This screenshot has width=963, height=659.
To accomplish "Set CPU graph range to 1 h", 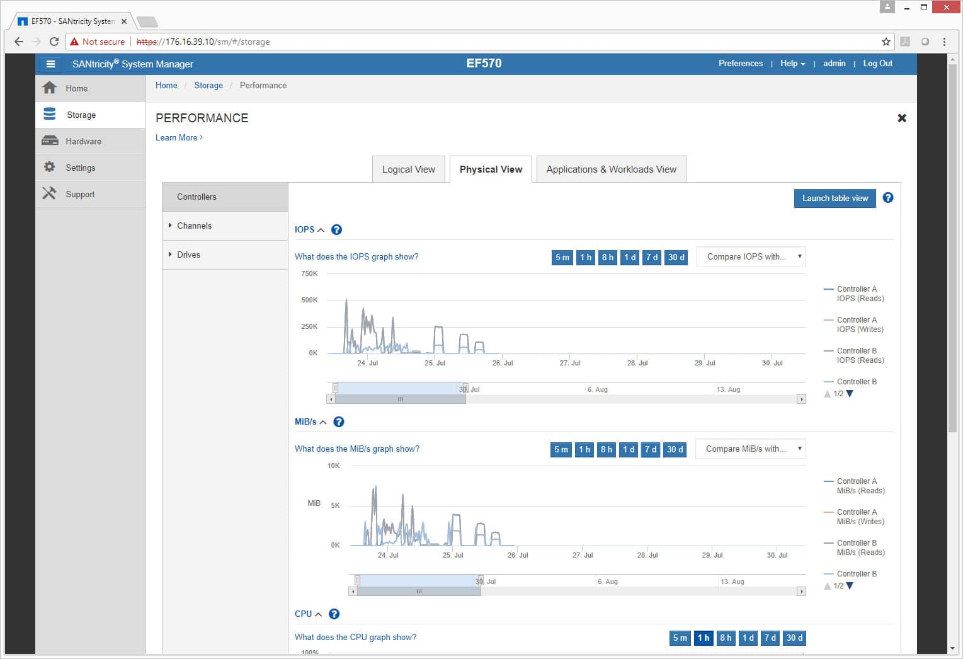I will click(703, 638).
